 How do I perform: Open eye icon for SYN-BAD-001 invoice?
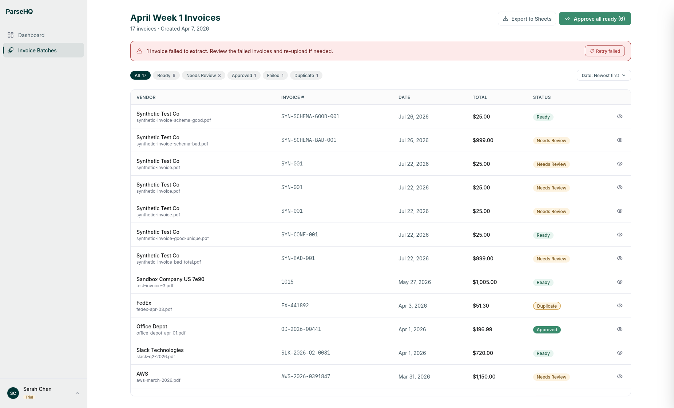coord(620,258)
